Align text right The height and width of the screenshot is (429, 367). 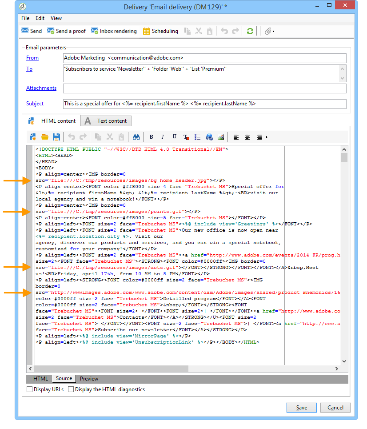tap(259, 137)
